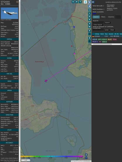Viewport: 122px width, 162px height.
Task: Click the R map sidebar button
Action: (89, 38)
